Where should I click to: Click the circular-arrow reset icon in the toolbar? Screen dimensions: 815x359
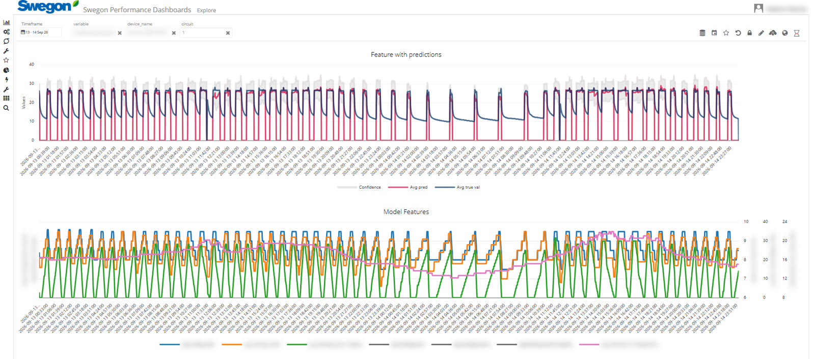point(738,33)
